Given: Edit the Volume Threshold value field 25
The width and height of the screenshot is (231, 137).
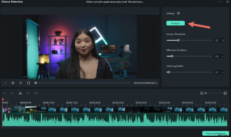Looking at the screenshot, I should click(x=219, y=40).
